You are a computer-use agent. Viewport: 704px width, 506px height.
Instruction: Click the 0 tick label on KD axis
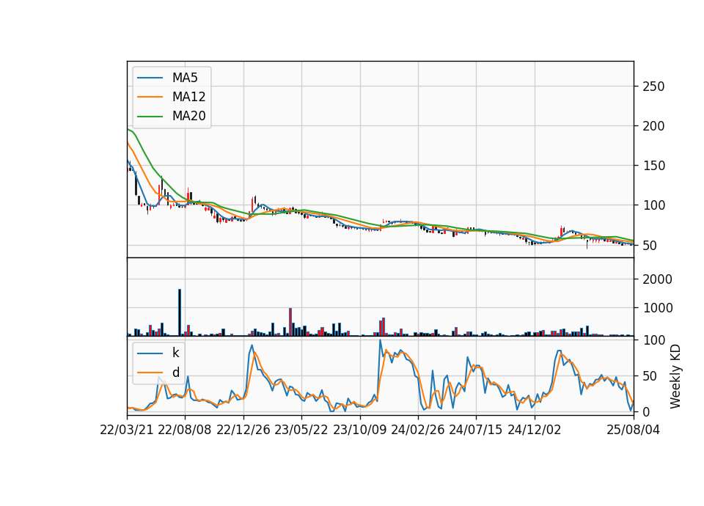(645, 411)
